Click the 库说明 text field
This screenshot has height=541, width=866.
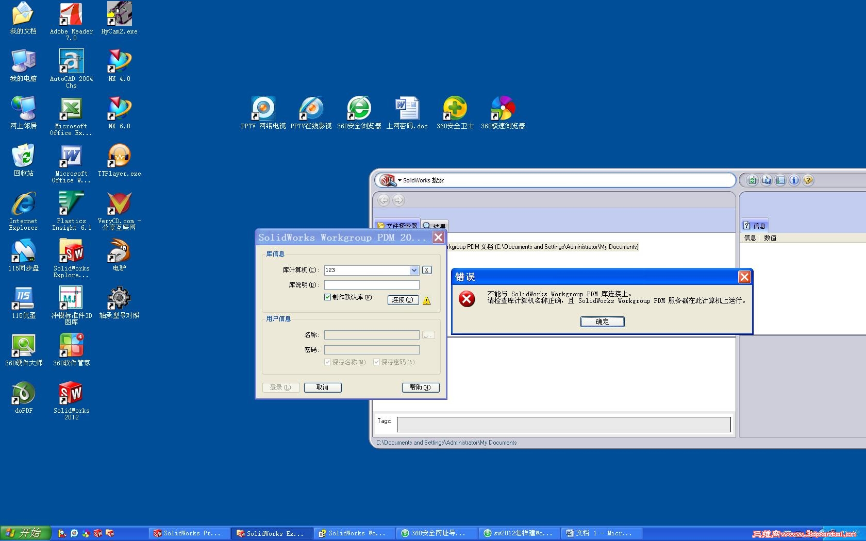372,285
